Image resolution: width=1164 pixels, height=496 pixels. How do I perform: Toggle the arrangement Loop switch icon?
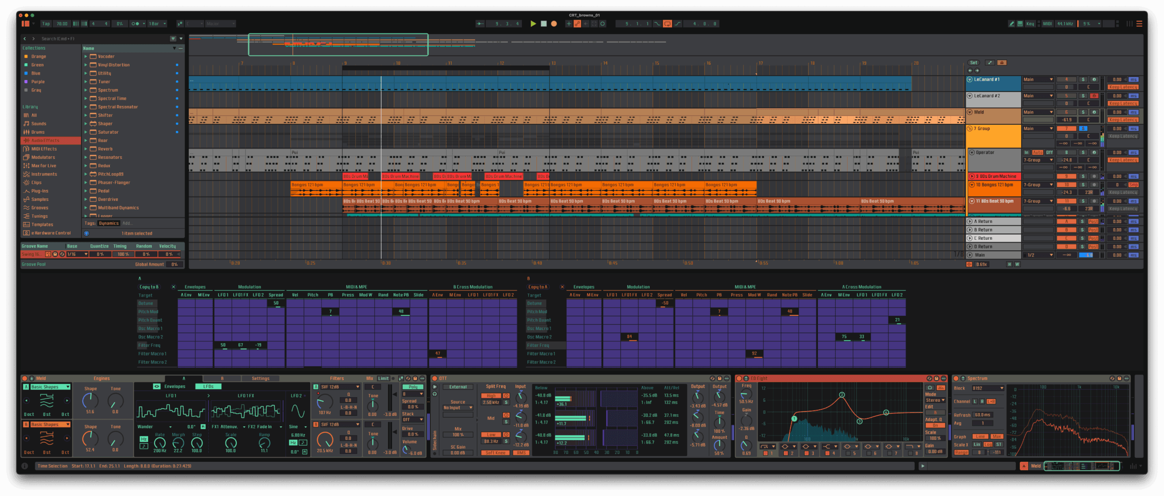pyautogui.click(x=667, y=24)
